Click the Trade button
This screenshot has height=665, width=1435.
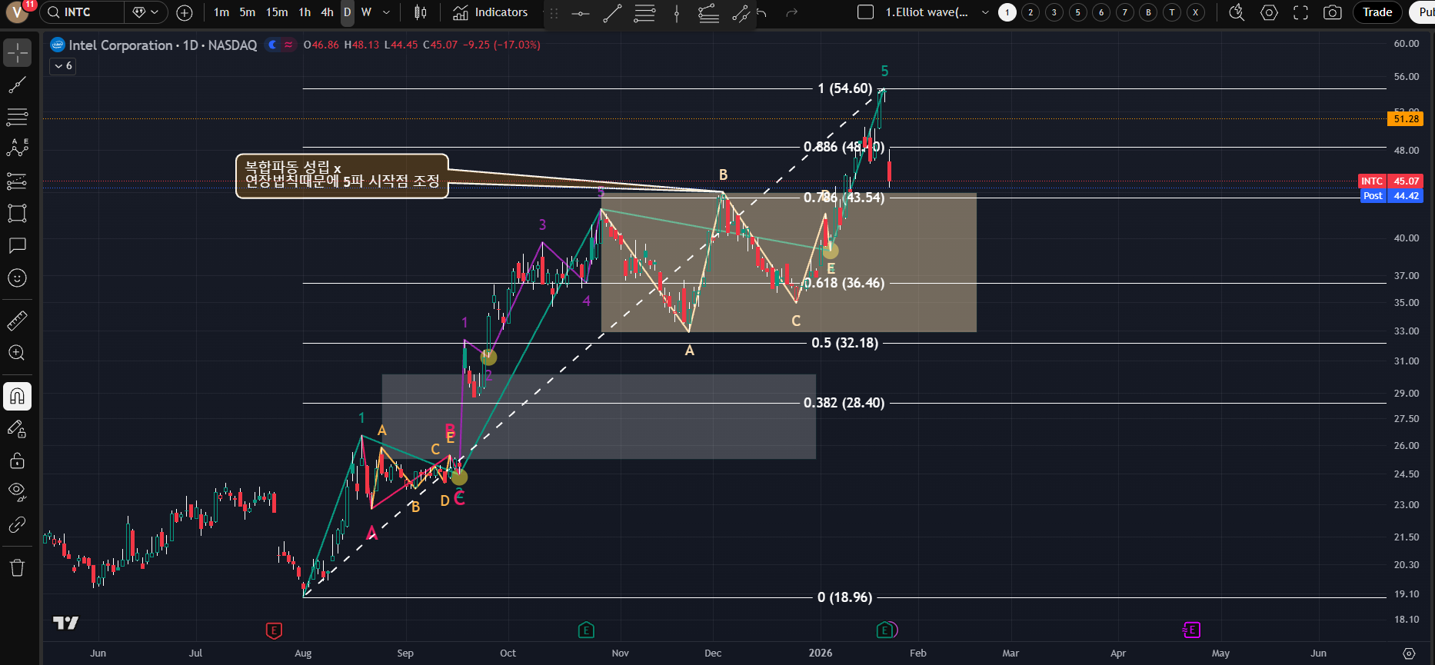pyautogui.click(x=1377, y=12)
